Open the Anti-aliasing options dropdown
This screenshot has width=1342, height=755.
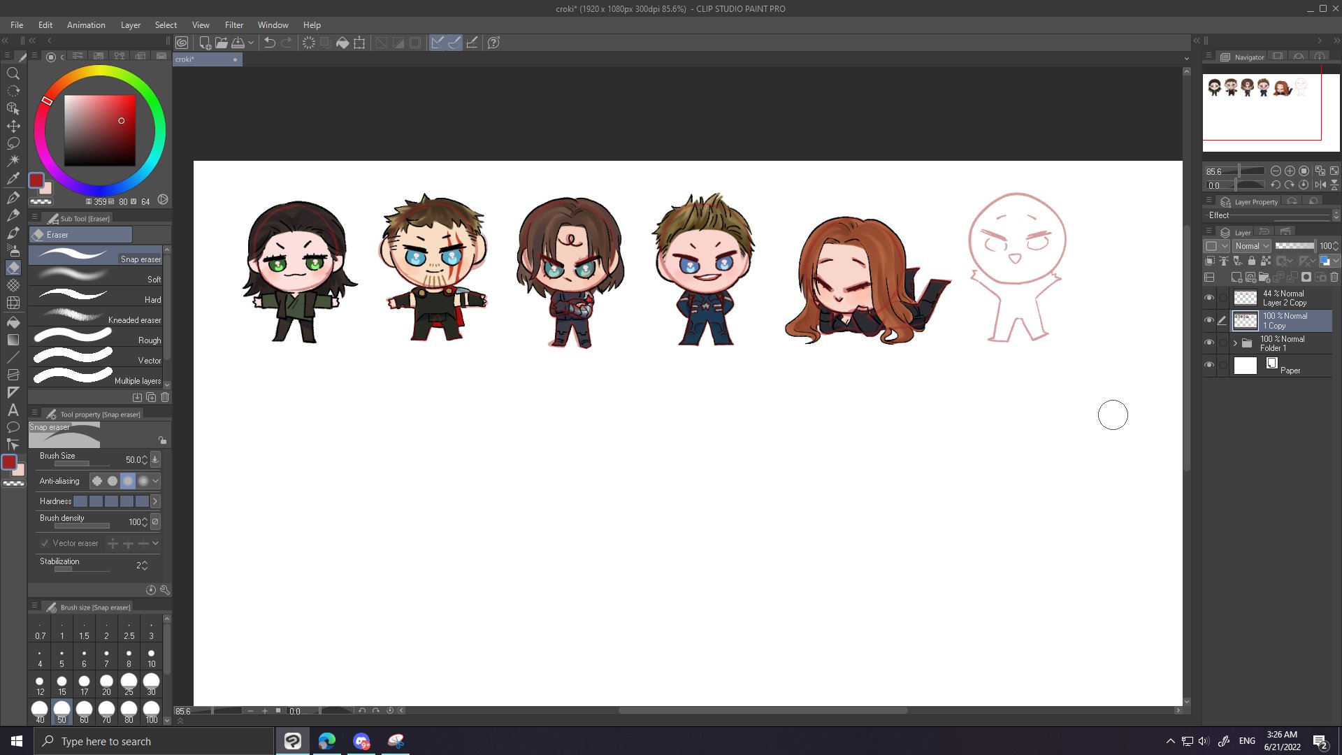click(x=155, y=481)
